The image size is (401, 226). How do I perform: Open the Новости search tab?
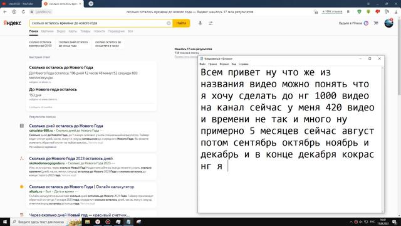click(x=100, y=31)
